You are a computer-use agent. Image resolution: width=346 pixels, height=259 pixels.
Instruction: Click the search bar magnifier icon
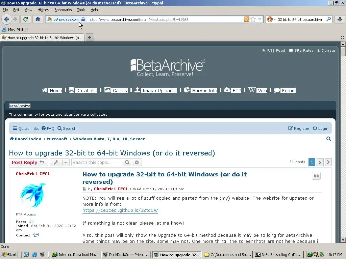328,19
